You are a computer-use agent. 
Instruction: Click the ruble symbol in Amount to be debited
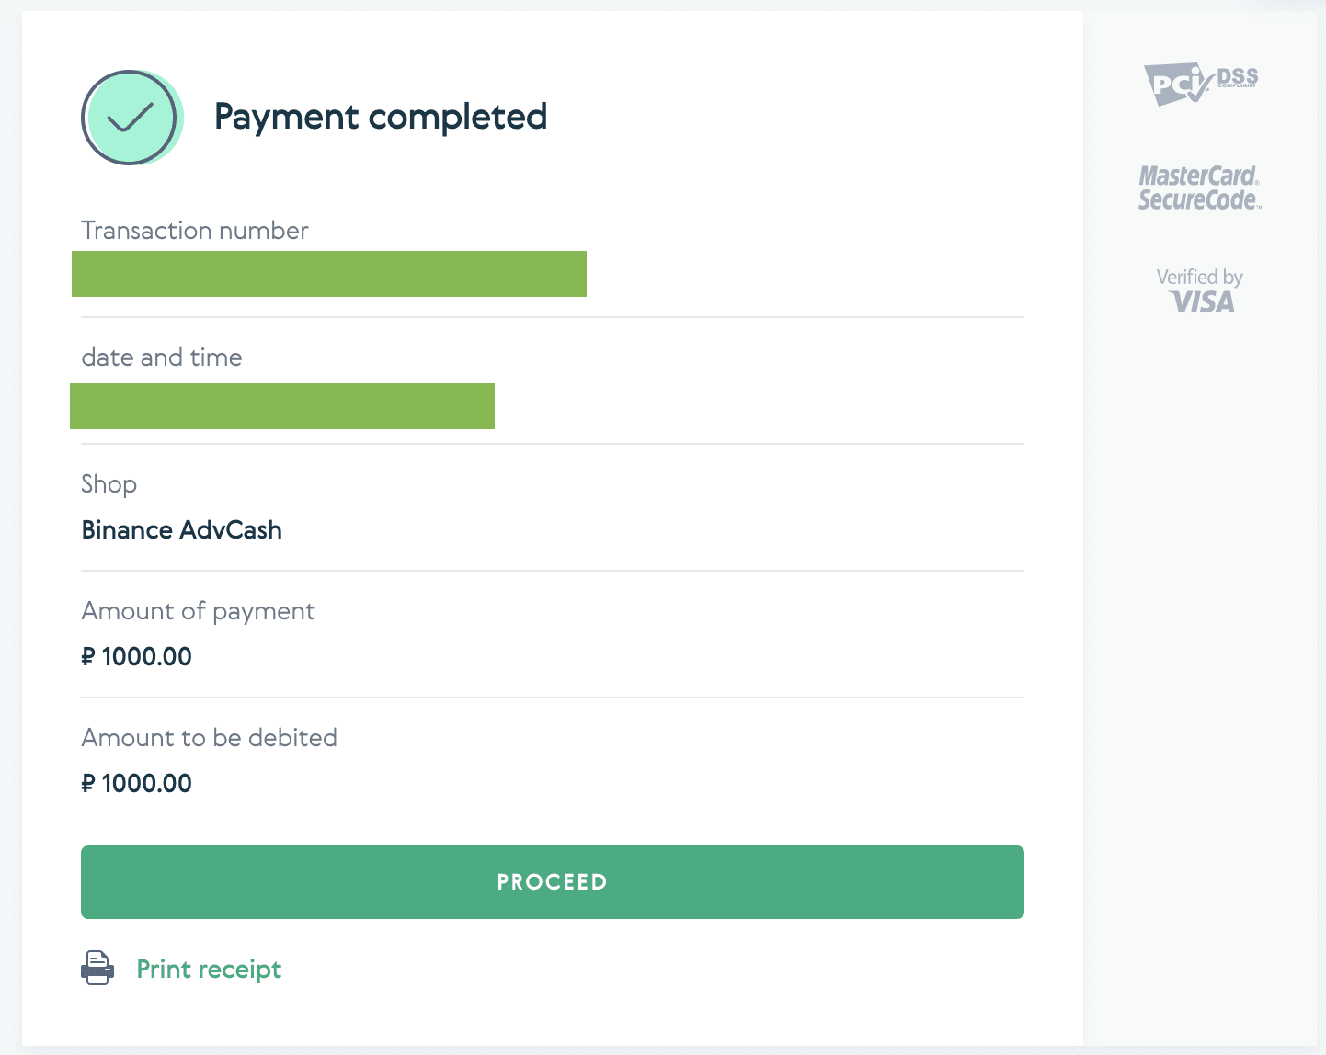click(x=88, y=784)
